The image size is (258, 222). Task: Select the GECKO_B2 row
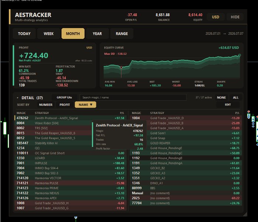point(186,168)
